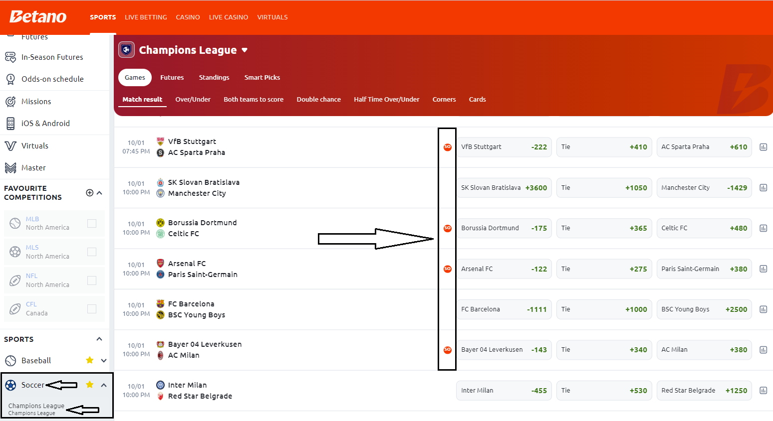Click Champions League shield icon in header
This screenshot has width=773, height=421.
[126, 50]
